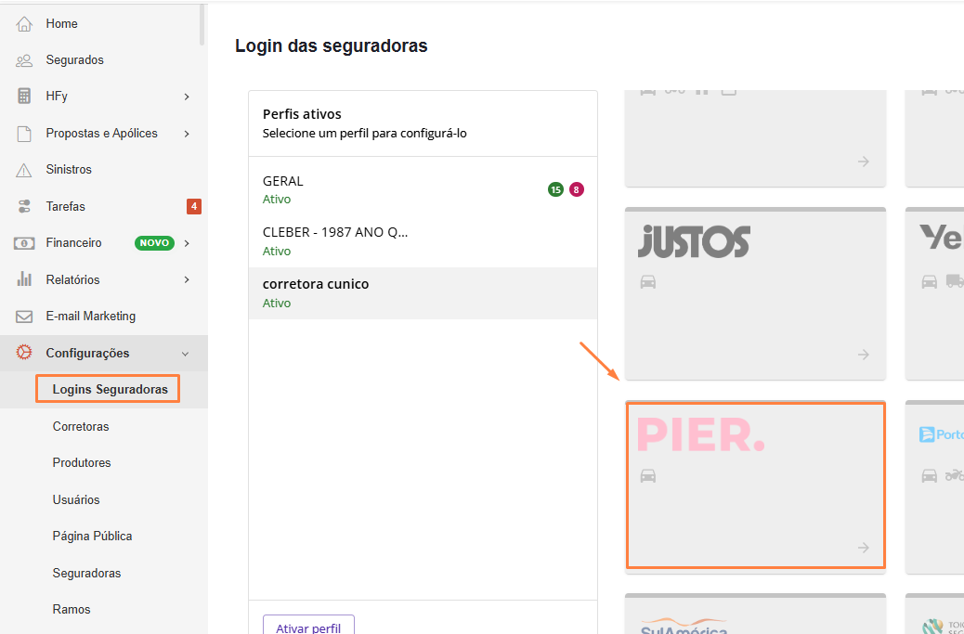The width and height of the screenshot is (964, 634).
Task: Click the green 15 badge on GERAL profile
Action: pyautogui.click(x=554, y=189)
